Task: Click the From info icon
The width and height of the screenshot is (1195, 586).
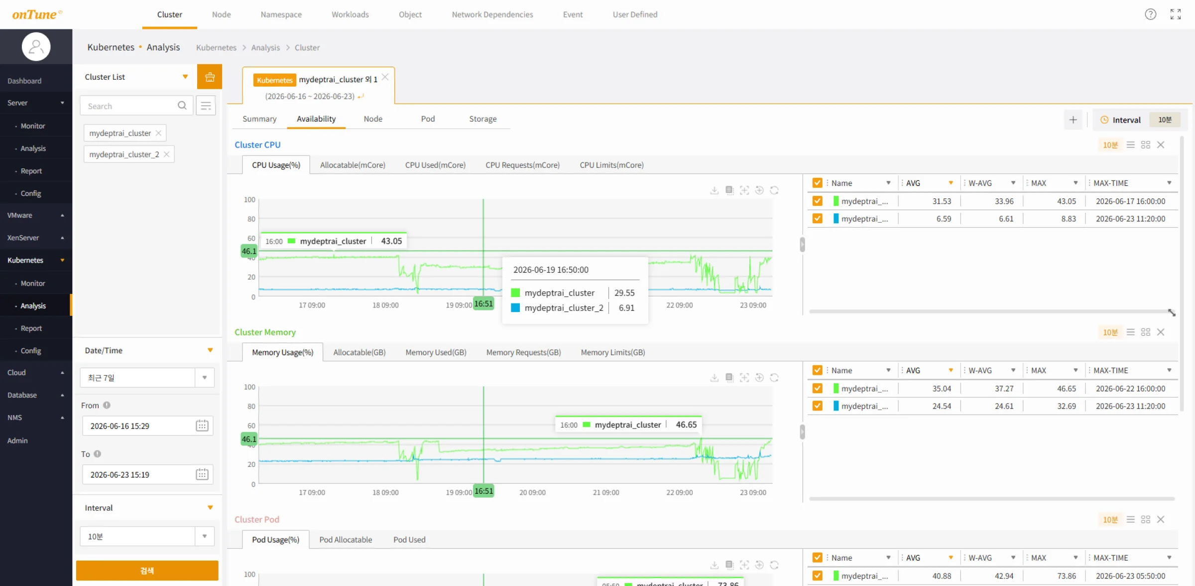Action: 107,405
